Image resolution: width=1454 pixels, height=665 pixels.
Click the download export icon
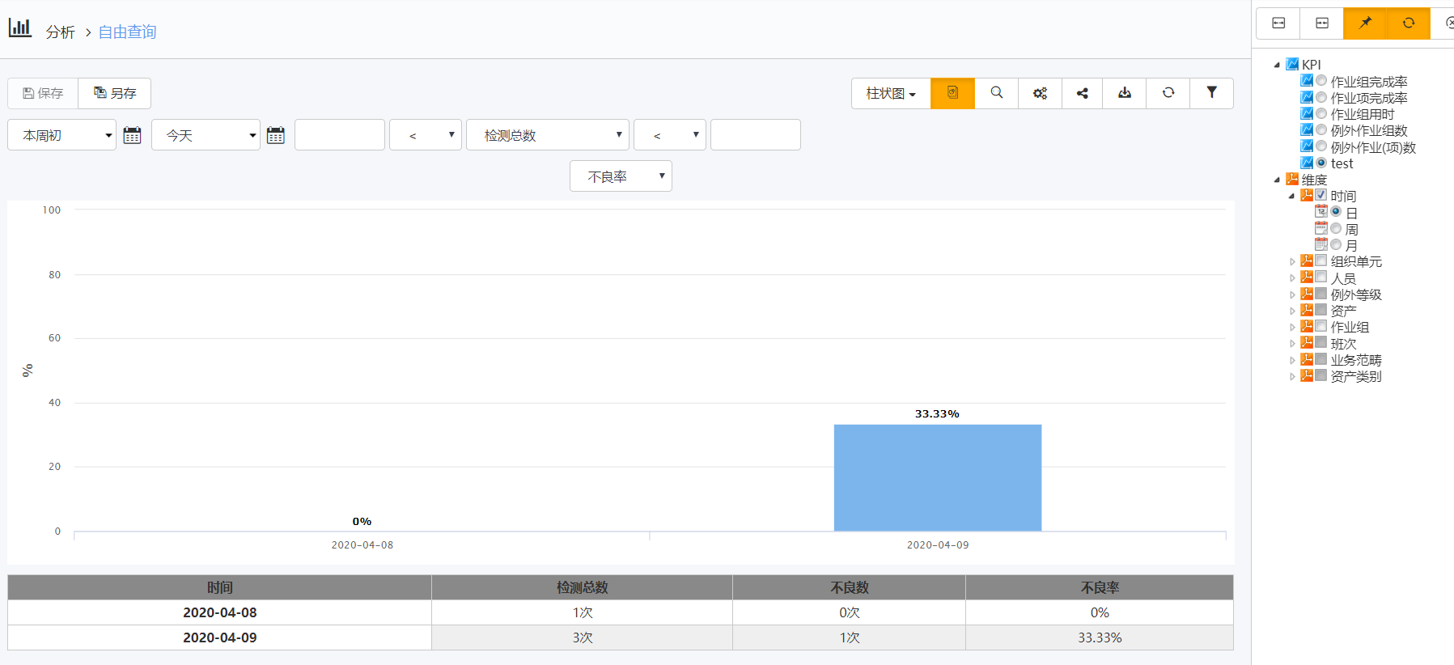click(x=1125, y=93)
